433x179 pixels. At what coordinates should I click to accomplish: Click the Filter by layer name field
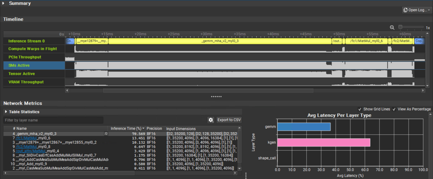click(x=54, y=120)
